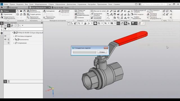
Task: Toggle the tree structure view button
Action: click(9, 26)
